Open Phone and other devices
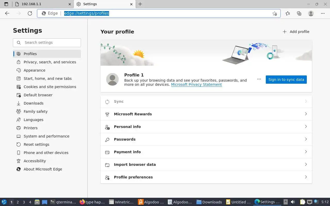 47,153
